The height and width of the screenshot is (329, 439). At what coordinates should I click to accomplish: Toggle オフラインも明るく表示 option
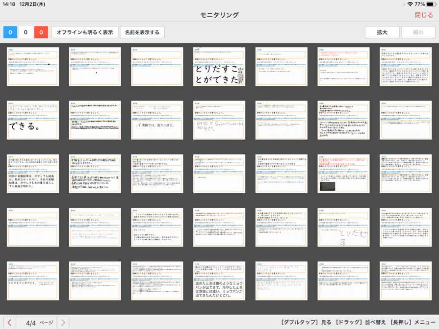coord(85,32)
